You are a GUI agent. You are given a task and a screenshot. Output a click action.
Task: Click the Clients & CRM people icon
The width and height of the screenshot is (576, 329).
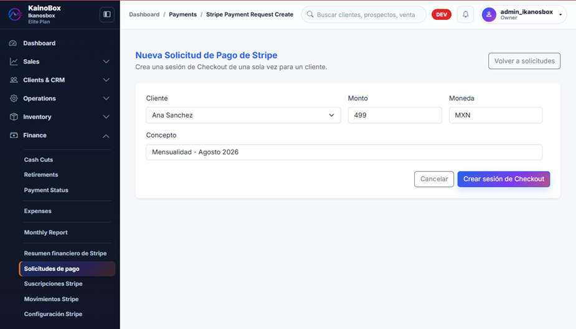pyautogui.click(x=14, y=80)
